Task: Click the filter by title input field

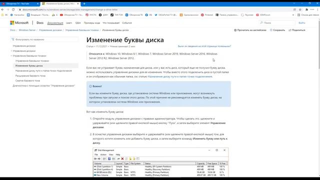Action: 44,39
